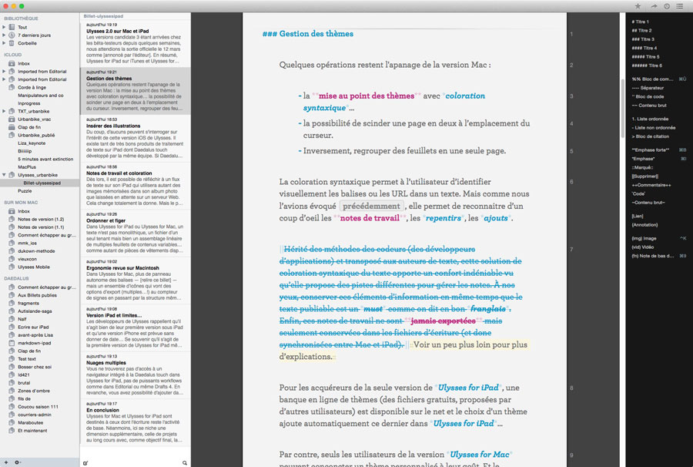
Task: Expand the 7 derniers jours group
Action: click(x=4, y=35)
